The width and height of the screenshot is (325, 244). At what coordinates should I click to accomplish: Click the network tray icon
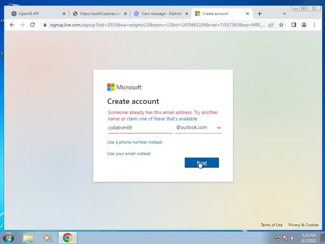277,238
